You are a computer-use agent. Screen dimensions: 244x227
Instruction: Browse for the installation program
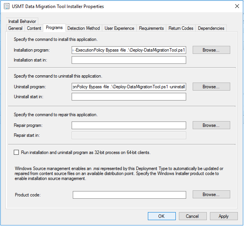(211, 50)
